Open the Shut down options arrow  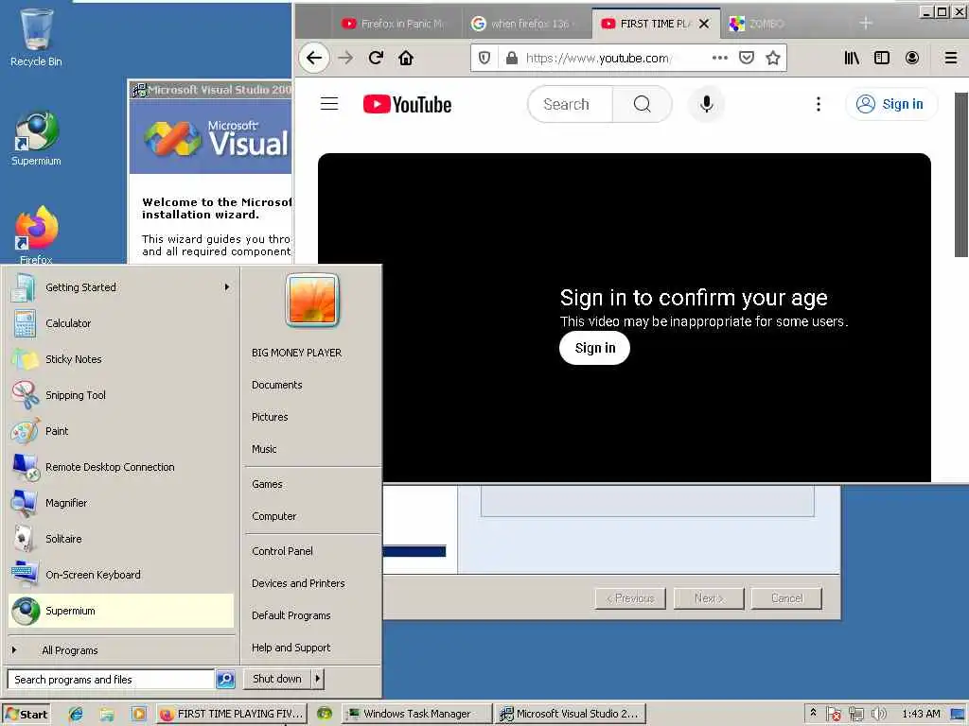coord(318,679)
